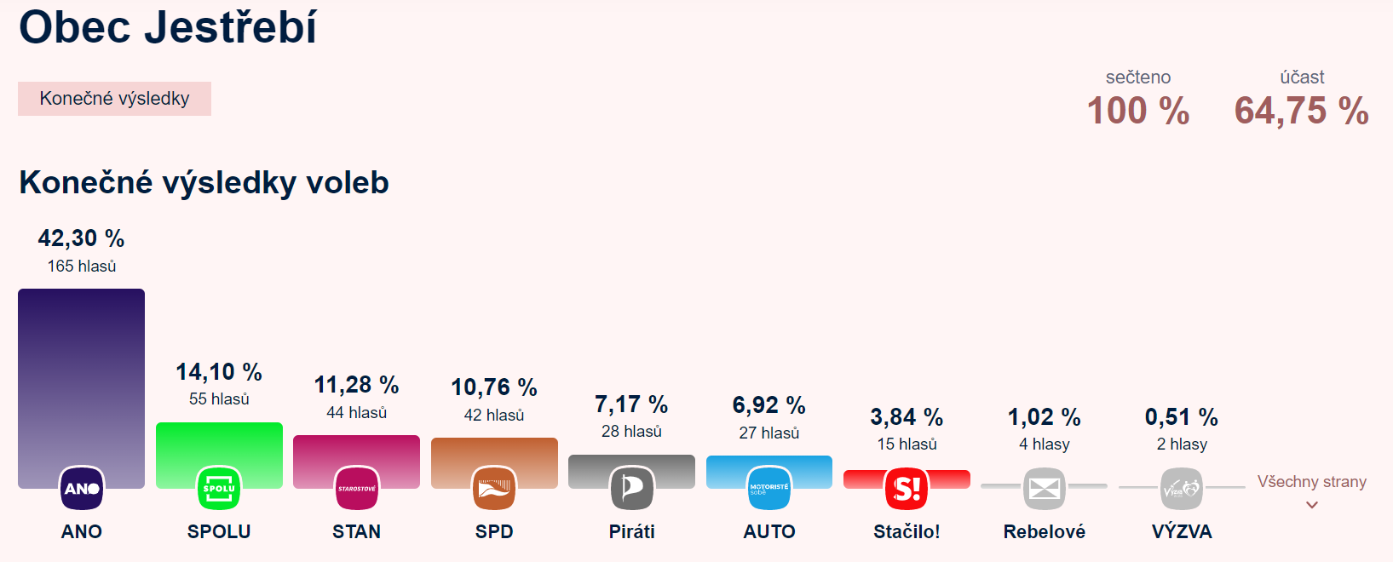1393x562 pixels.
Task: Expand the Všechny strany list
Action: [x=1311, y=482]
